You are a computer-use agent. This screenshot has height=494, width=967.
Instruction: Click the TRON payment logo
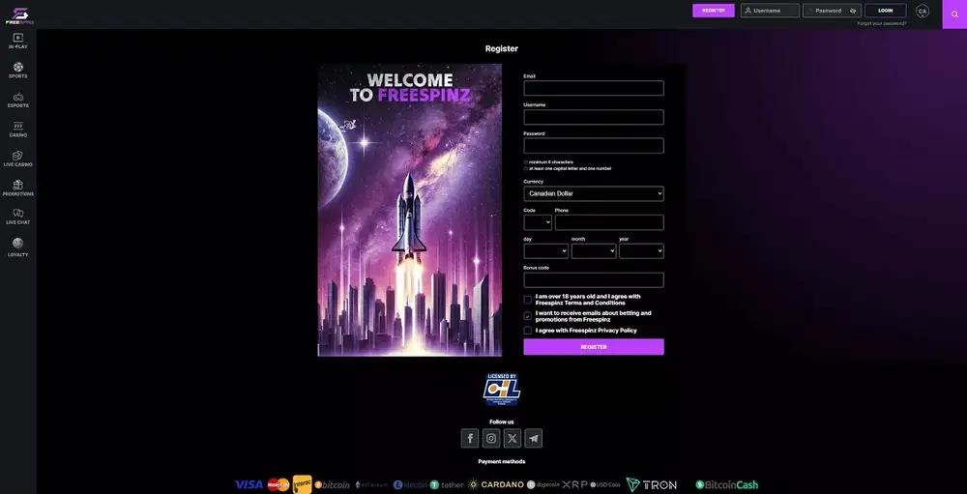click(x=651, y=484)
